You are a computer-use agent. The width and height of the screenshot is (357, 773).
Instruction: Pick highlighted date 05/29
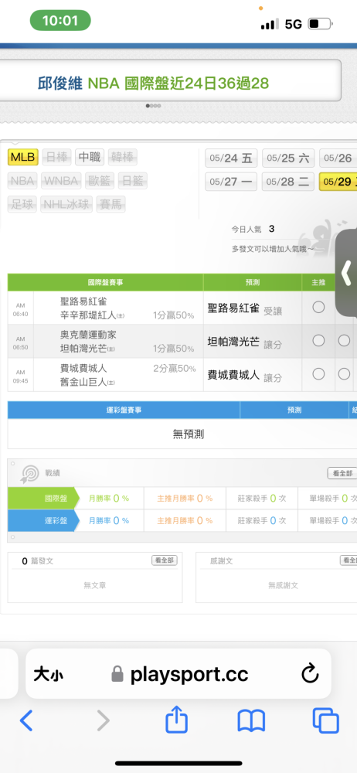click(x=338, y=182)
